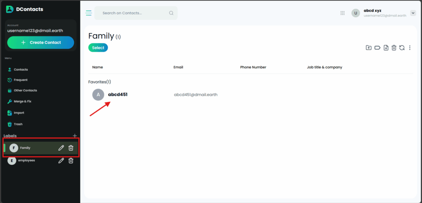This screenshot has width=422, height=203.
Task: Open the apps grid launcher icon
Action: [342, 13]
